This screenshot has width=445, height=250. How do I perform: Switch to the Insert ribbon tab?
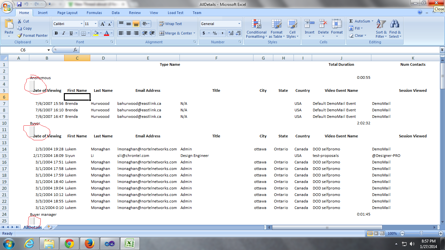point(43,13)
